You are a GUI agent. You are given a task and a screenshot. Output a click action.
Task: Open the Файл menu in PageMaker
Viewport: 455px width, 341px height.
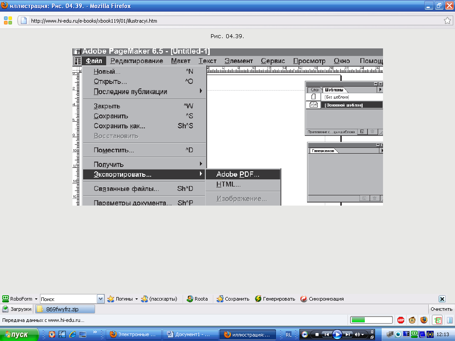[94, 61]
